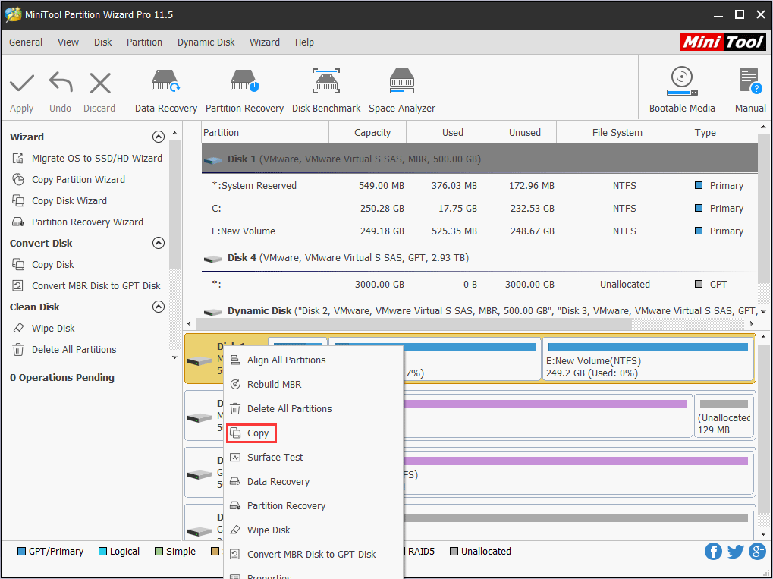This screenshot has height=579, width=773.
Task: Open the General menu
Action: (x=26, y=42)
